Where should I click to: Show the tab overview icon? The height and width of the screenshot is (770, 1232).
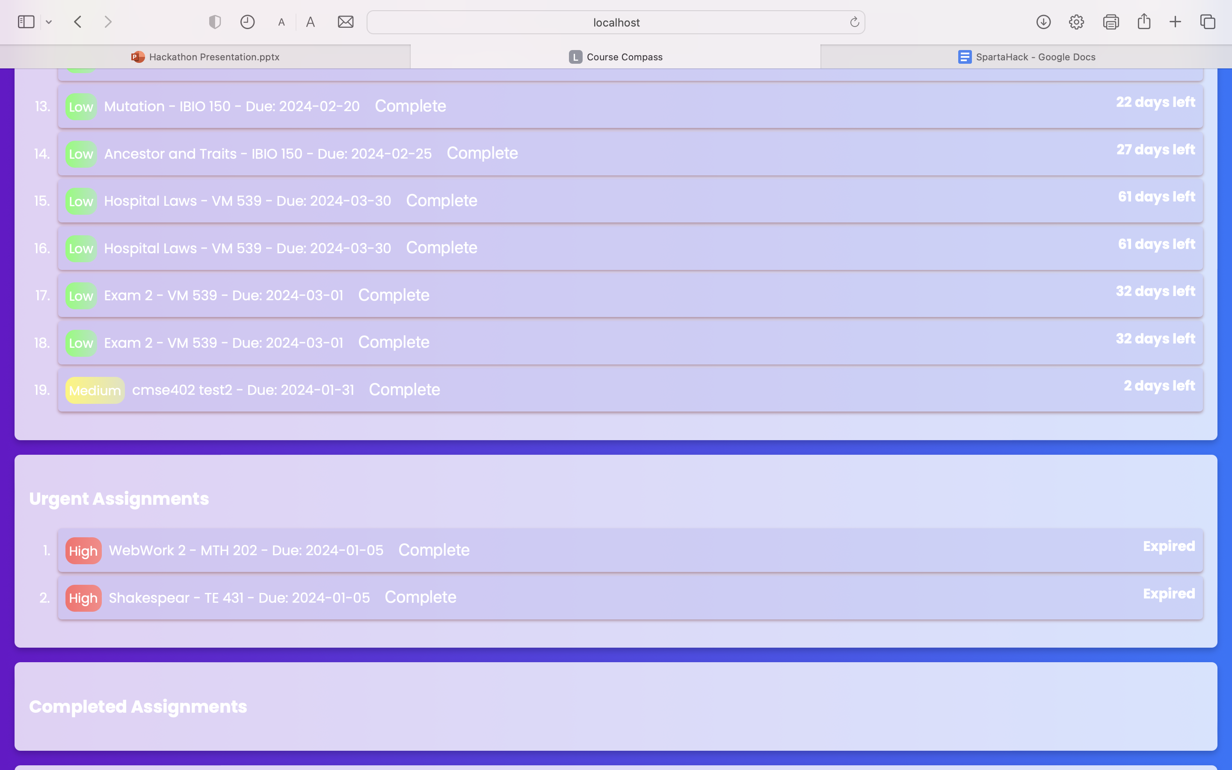click(1208, 22)
